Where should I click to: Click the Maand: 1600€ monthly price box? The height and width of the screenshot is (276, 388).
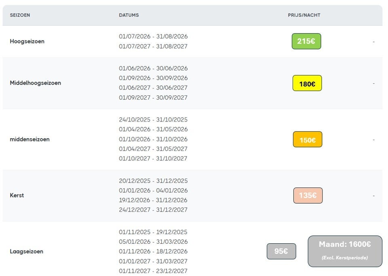(345, 251)
